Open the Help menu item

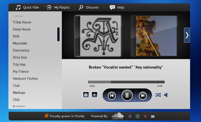pos(117,8)
